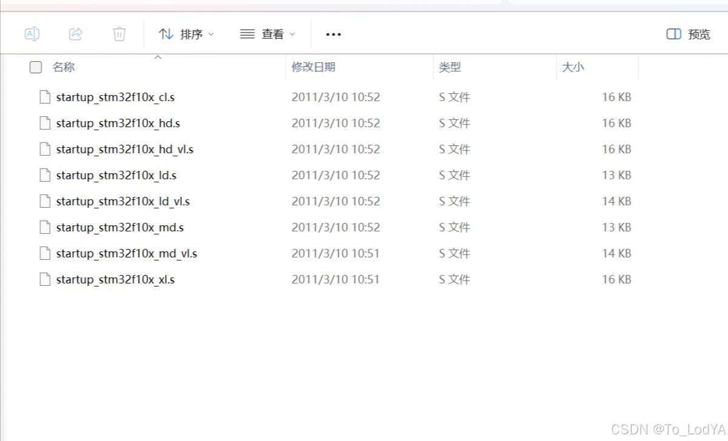Sort by the 名称 column header
Image resolution: width=728 pixels, height=441 pixels.
coord(63,67)
